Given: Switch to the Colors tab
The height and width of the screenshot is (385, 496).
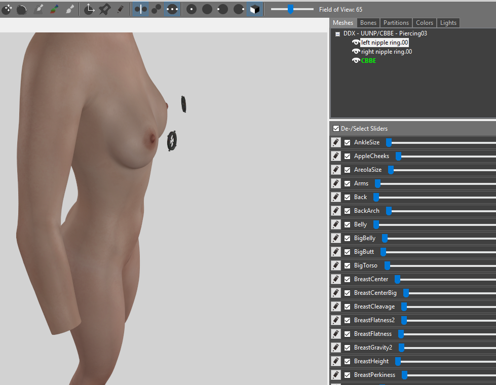Looking at the screenshot, I should point(425,23).
